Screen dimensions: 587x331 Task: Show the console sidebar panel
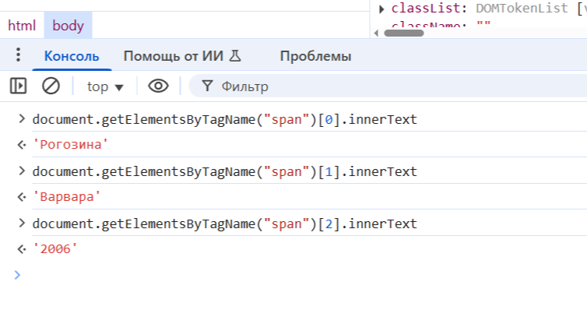pyautogui.click(x=18, y=86)
